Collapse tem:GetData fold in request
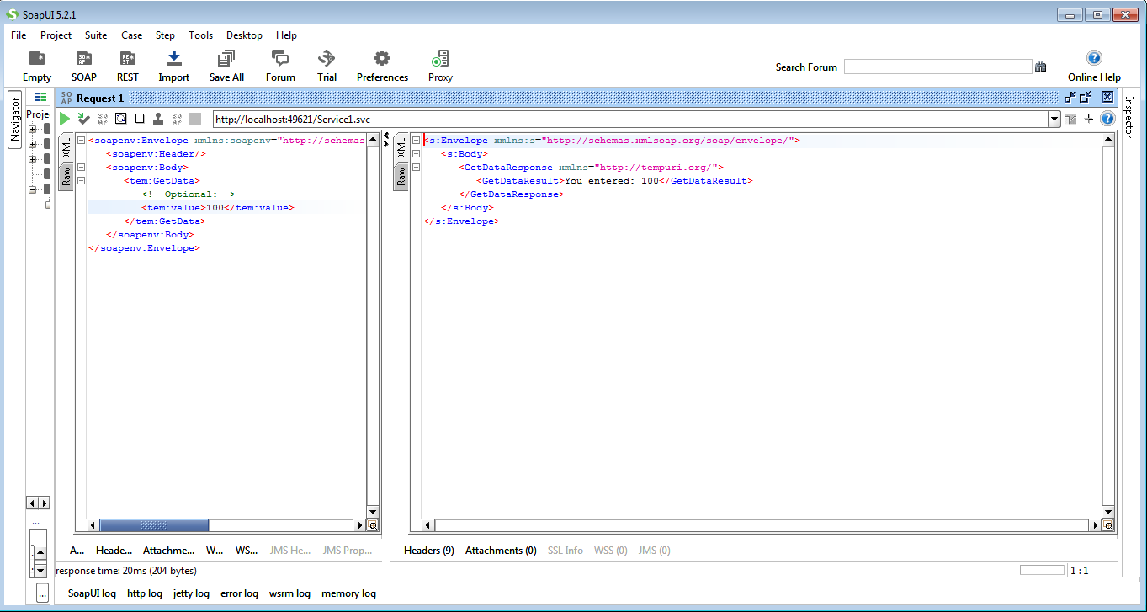Screen dimensions: 1147x612 pos(81,181)
